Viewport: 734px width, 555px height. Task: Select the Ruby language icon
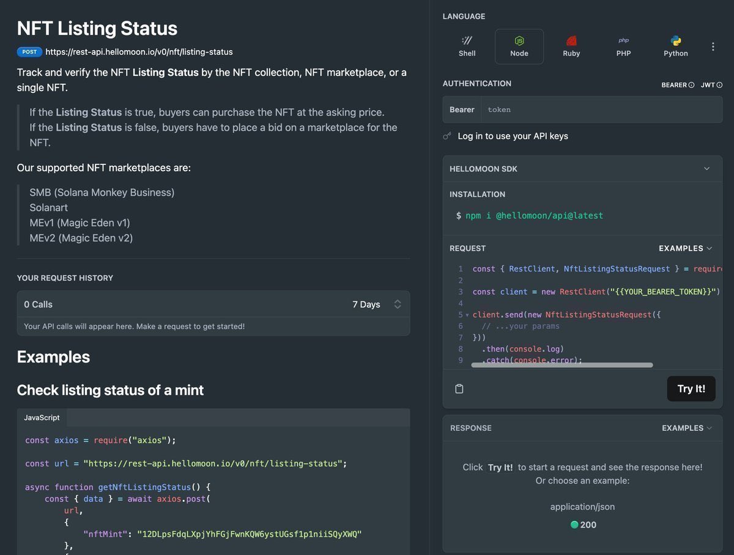pyautogui.click(x=571, y=46)
